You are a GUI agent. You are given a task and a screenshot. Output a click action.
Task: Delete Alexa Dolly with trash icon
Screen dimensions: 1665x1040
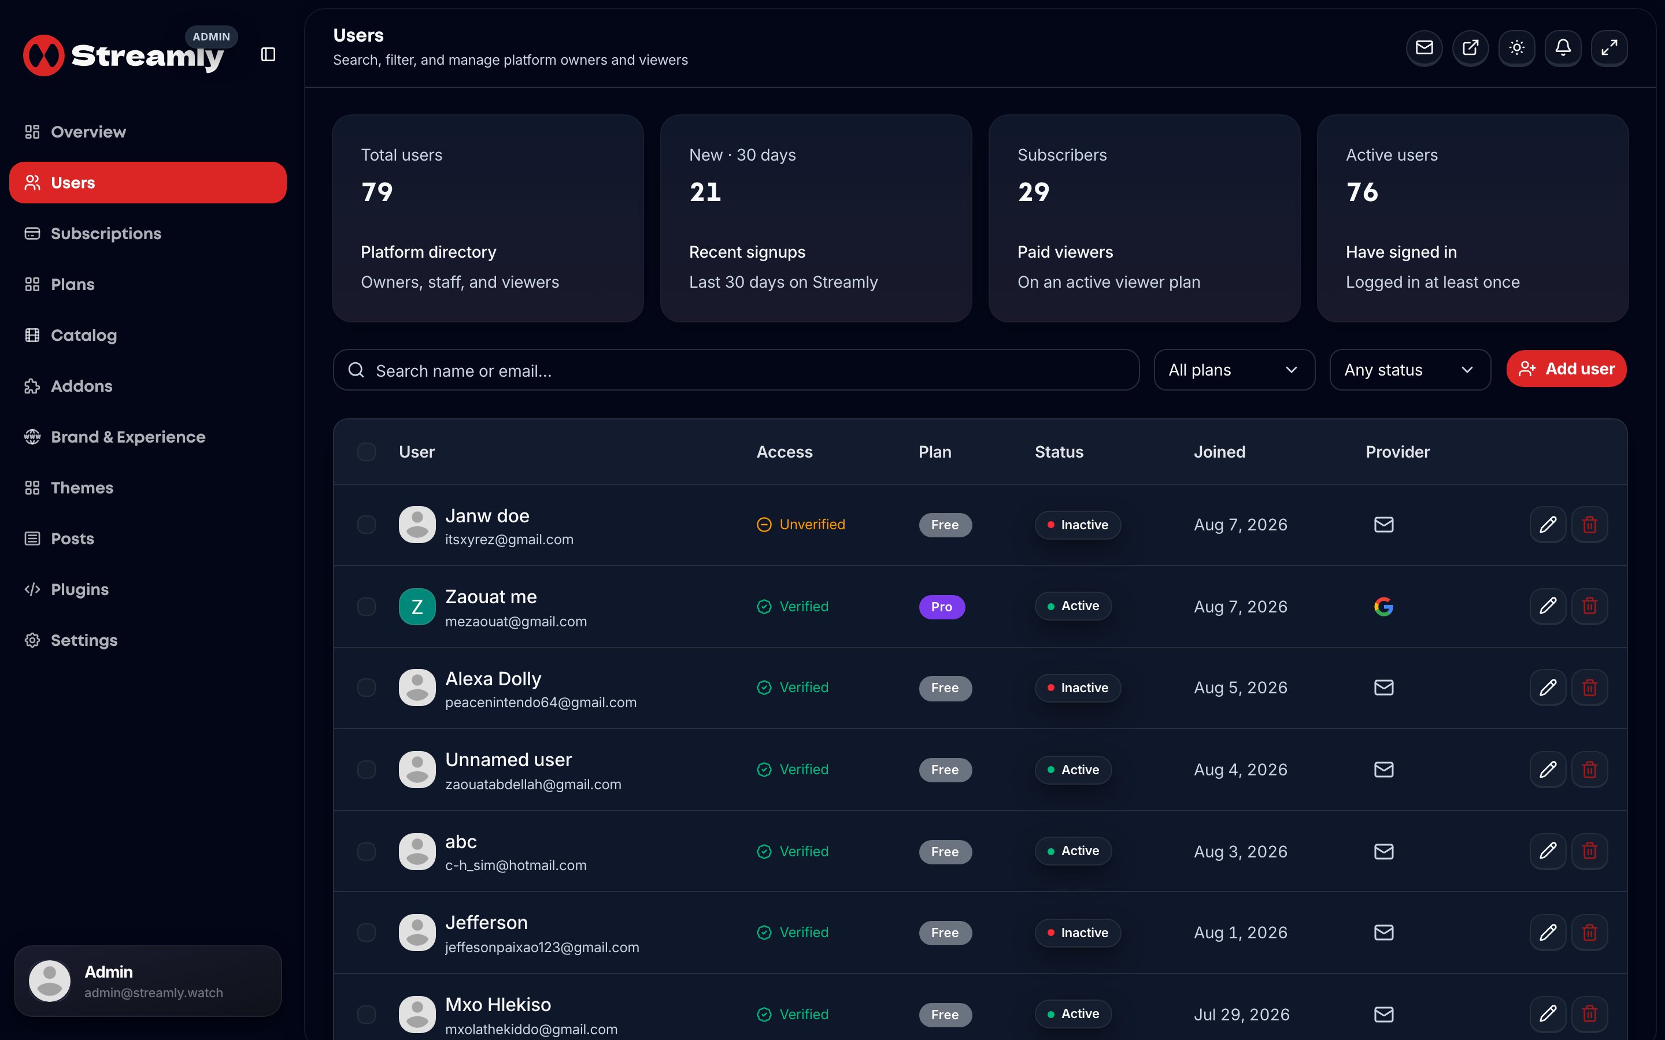(x=1589, y=688)
